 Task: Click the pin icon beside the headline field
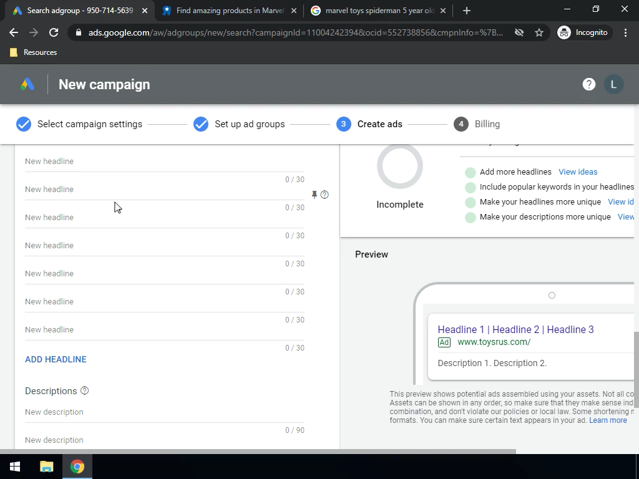point(315,195)
